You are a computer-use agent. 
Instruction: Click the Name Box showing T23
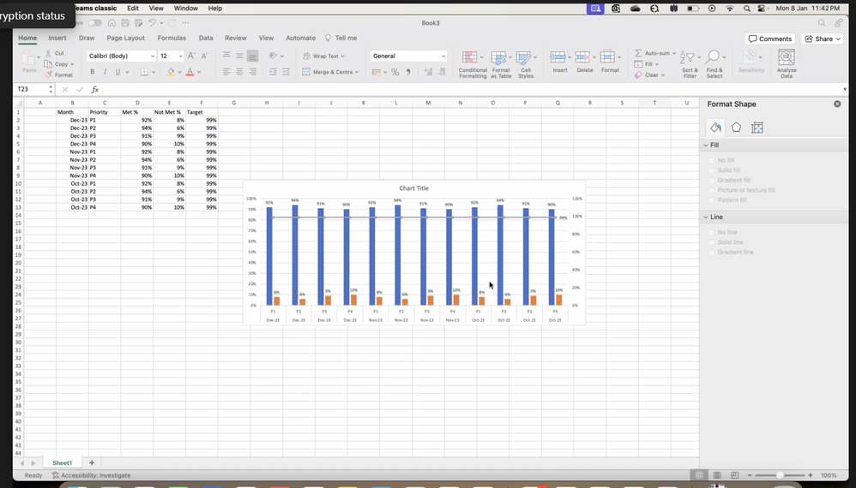pos(33,89)
